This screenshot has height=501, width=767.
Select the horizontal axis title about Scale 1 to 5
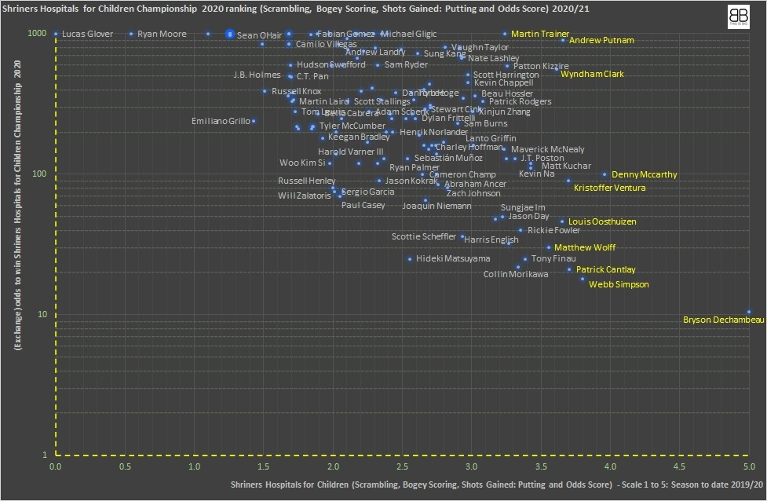(x=496, y=485)
